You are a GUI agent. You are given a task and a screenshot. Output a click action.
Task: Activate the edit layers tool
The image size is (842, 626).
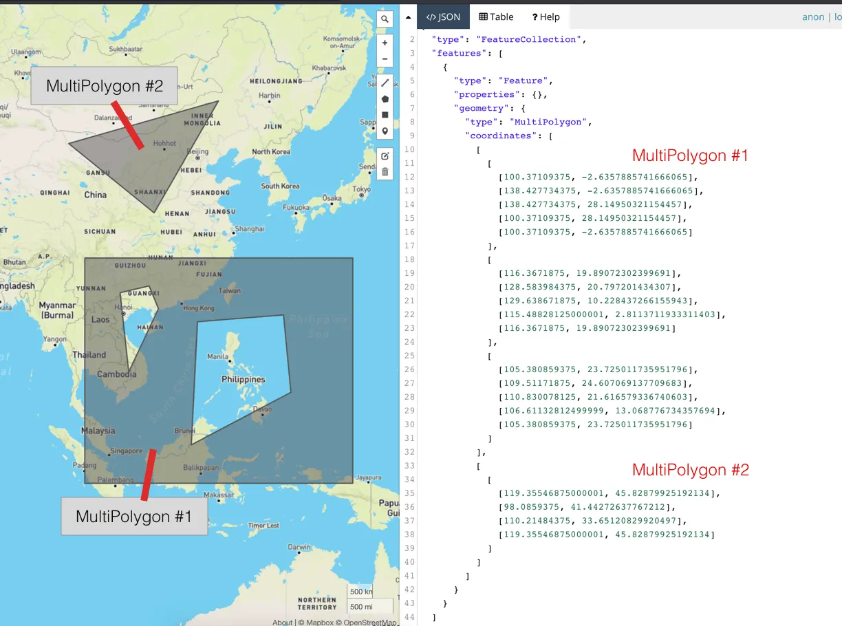pyautogui.click(x=385, y=156)
